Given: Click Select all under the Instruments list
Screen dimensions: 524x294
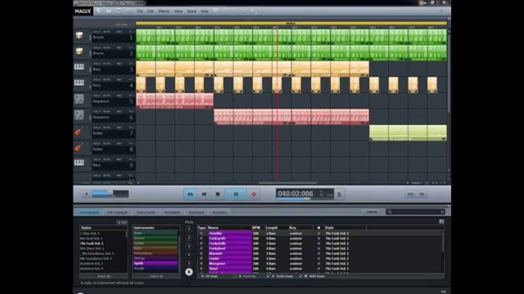Looking at the screenshot, I should pyautogui.click(x=156, y=276).
